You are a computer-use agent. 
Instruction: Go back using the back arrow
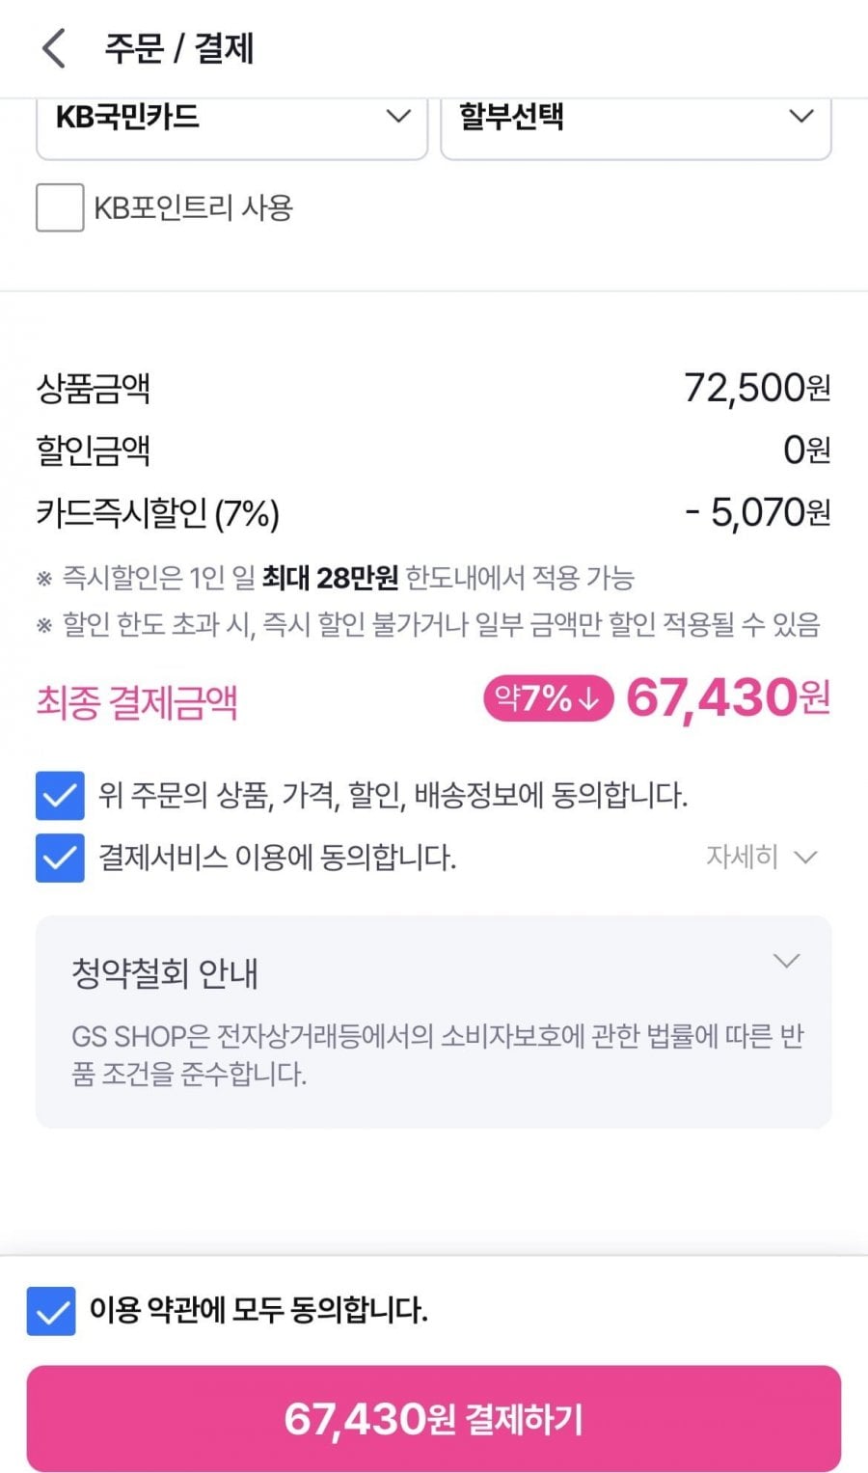click(x=54, y=48)
